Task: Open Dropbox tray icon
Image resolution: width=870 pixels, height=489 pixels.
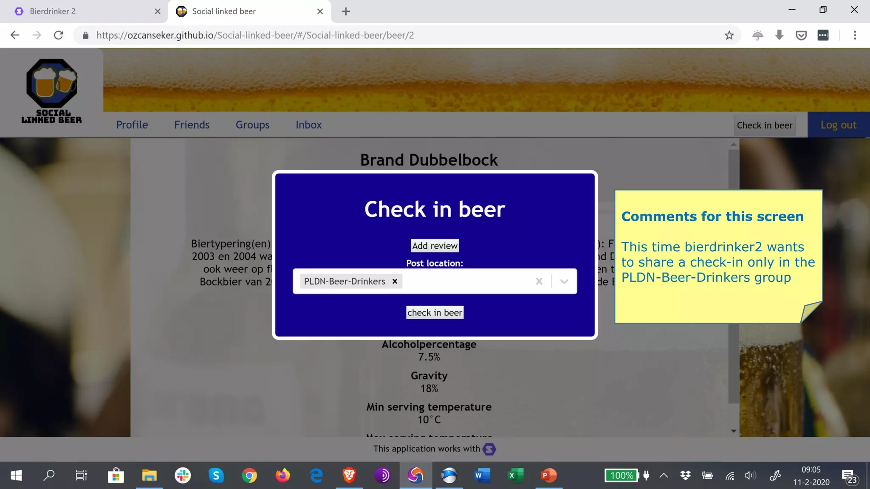Action: click(685, 475)
